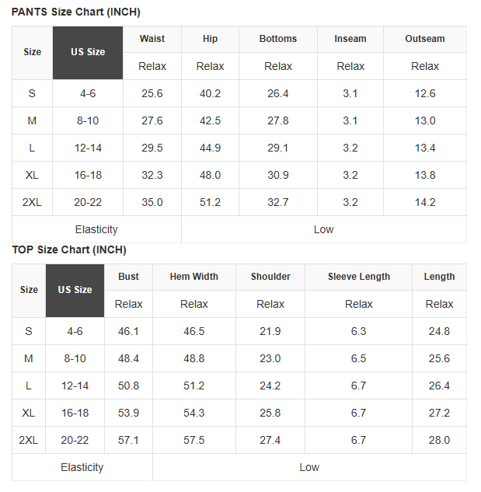Click the M bust value 48.4
Viewport: 481px width, 492px height.
pos(128,358)
